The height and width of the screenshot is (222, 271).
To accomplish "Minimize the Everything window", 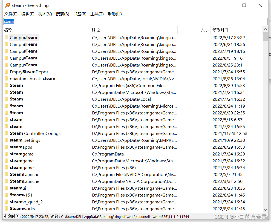I will (x=228, y=5).
